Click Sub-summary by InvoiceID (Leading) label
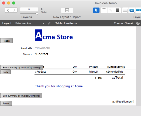Image resolution: width=141 pixels, height=116 pixels. 21,67
